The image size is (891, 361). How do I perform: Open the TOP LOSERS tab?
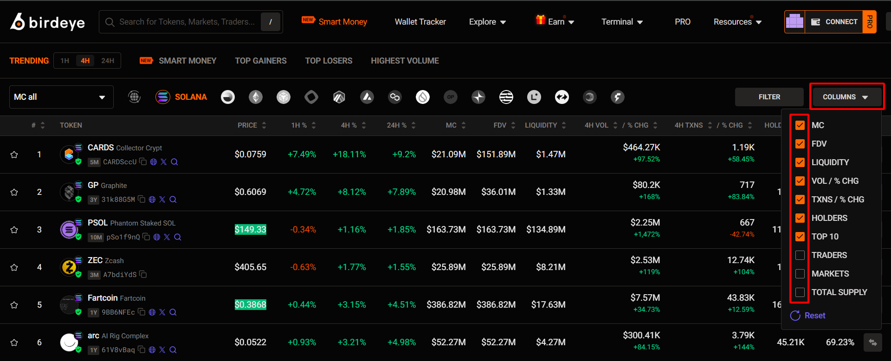click(x=329, y=61)
